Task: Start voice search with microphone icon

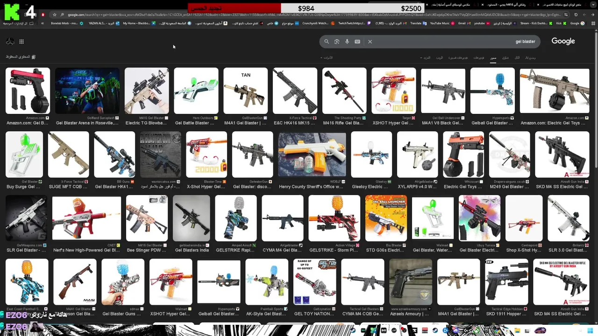Action: click(x=347, y=42)
